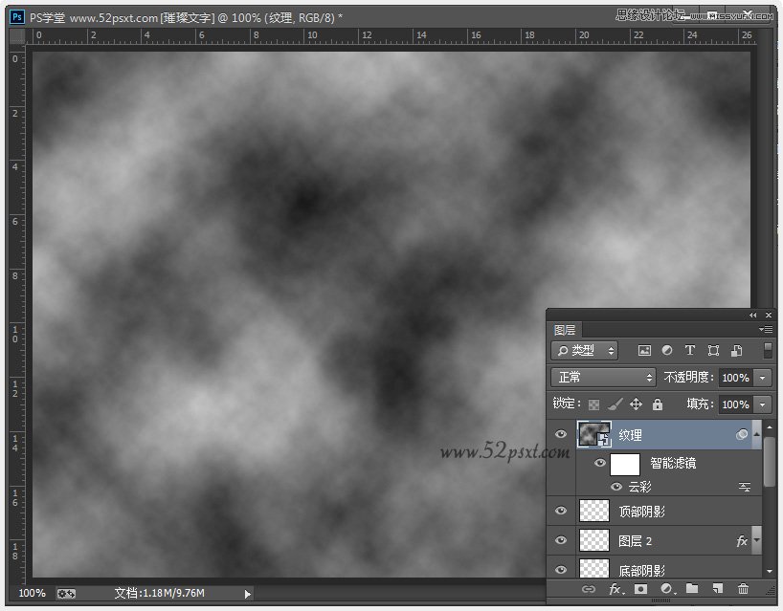The height and width of the screenshot is (611, 783).
Task: Click the smart filter indicator on 纹理 layer
Action: pyautogui.click(x=742, y=434)
